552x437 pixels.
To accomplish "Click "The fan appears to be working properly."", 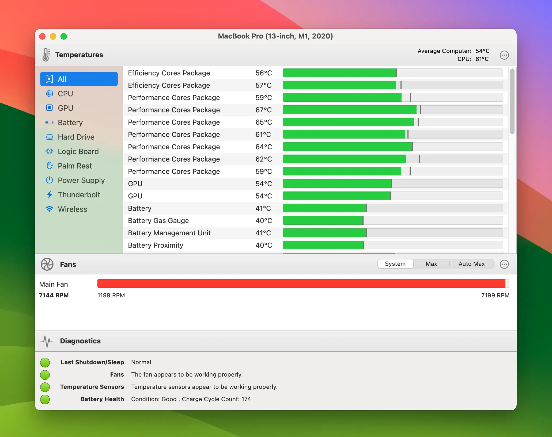I will pyautogui.click(x=187, y=374).
